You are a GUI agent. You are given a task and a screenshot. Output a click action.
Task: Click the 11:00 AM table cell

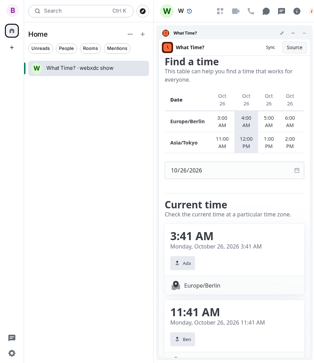pos(222,143)
